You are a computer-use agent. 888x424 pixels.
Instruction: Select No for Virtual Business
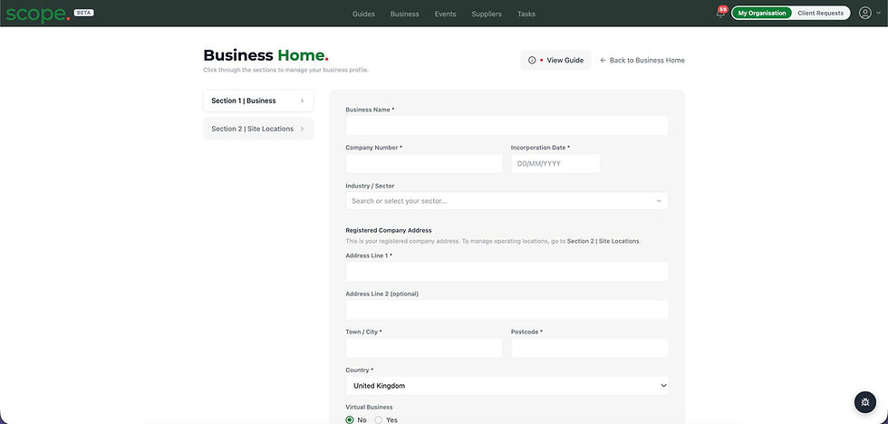[x=350, y=420]
